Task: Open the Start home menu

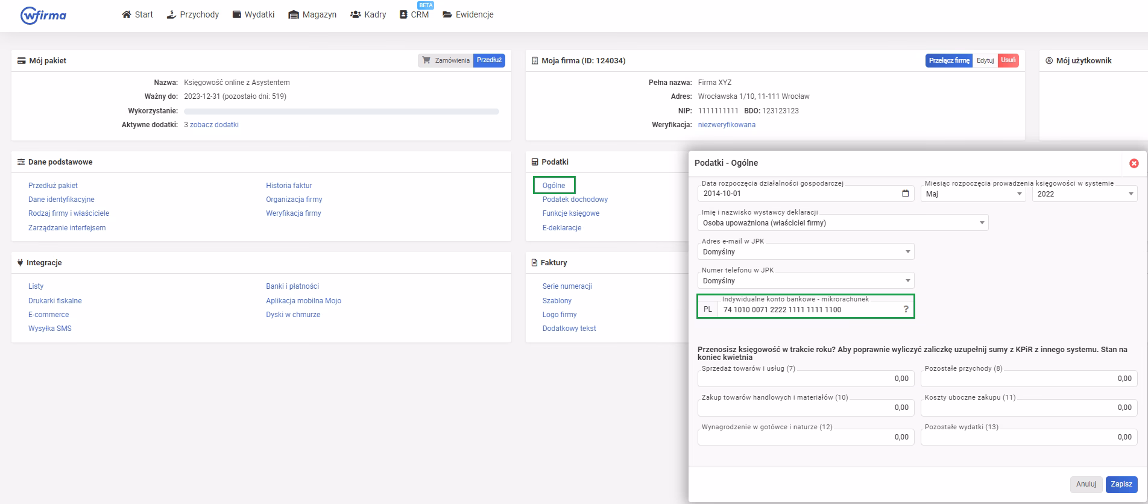Action: point(137,14)
